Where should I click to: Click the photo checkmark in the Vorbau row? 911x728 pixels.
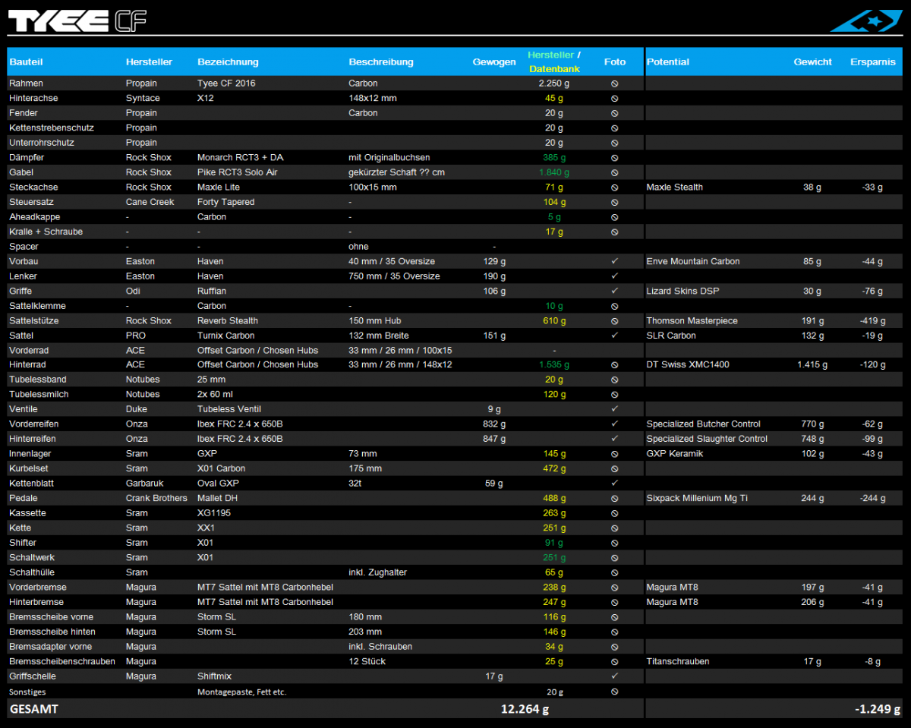[614, 261]
